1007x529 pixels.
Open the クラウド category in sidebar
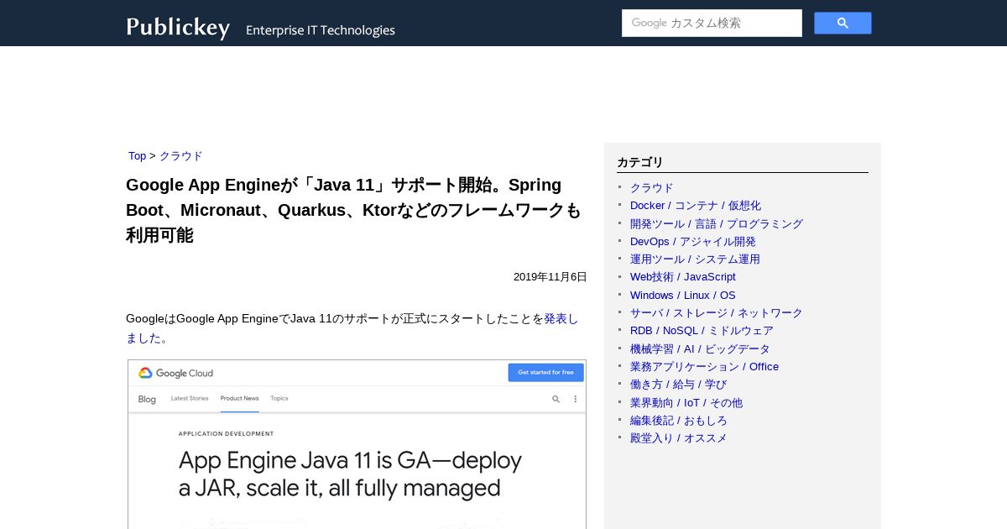click(x=652, y=187)
